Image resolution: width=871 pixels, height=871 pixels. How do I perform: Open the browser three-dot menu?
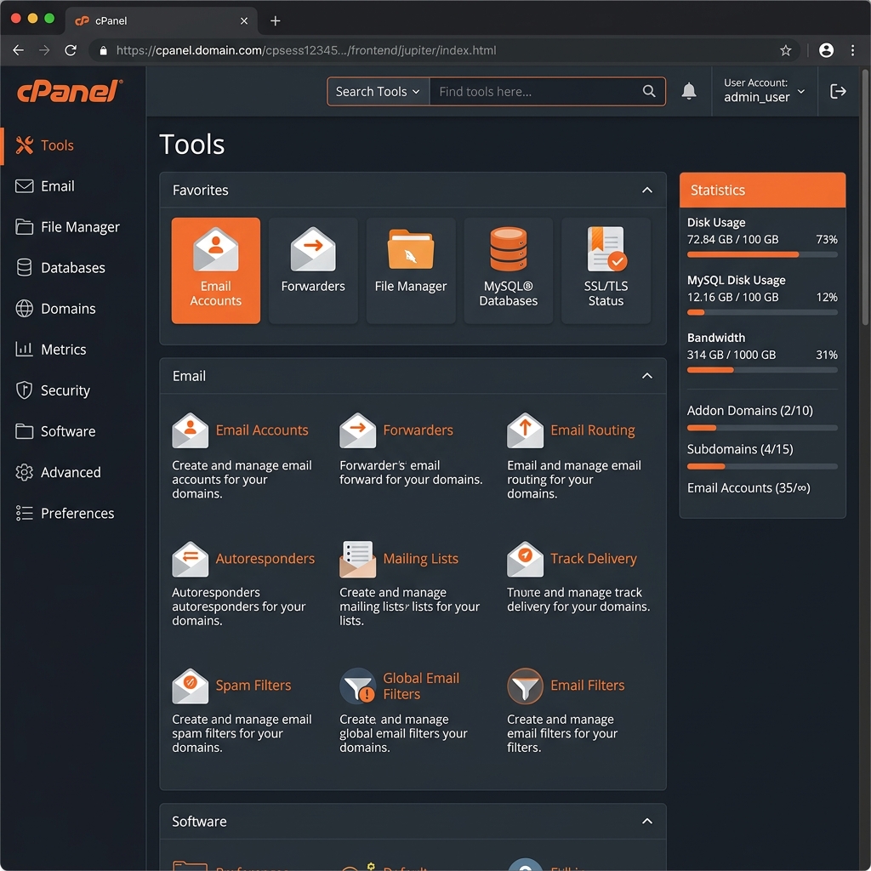point(852,50)
